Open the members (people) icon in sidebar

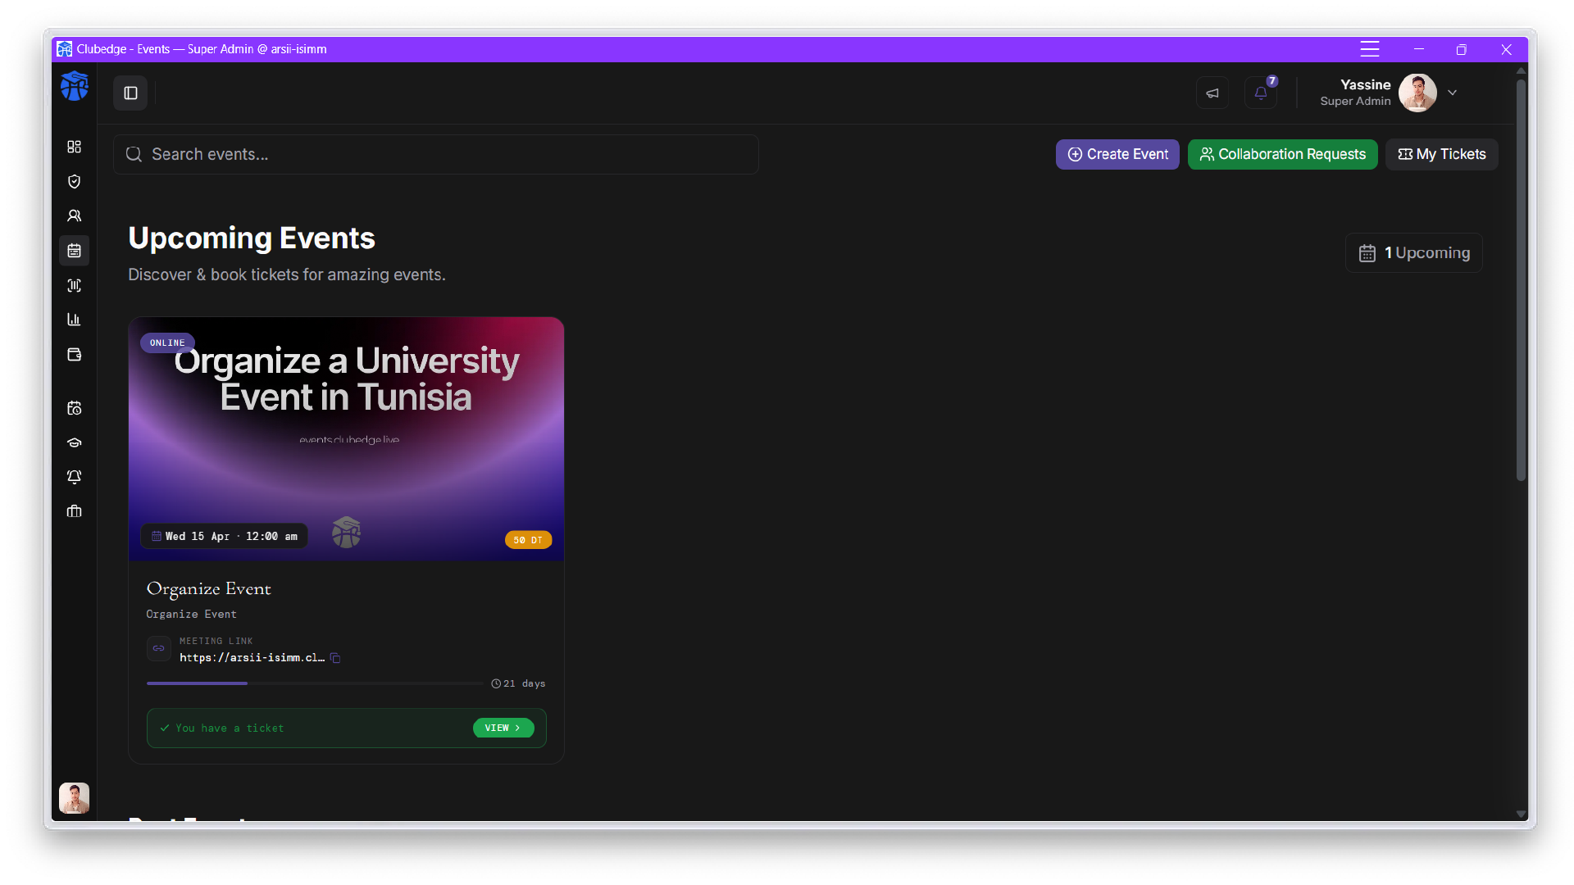tap(75, 216)
